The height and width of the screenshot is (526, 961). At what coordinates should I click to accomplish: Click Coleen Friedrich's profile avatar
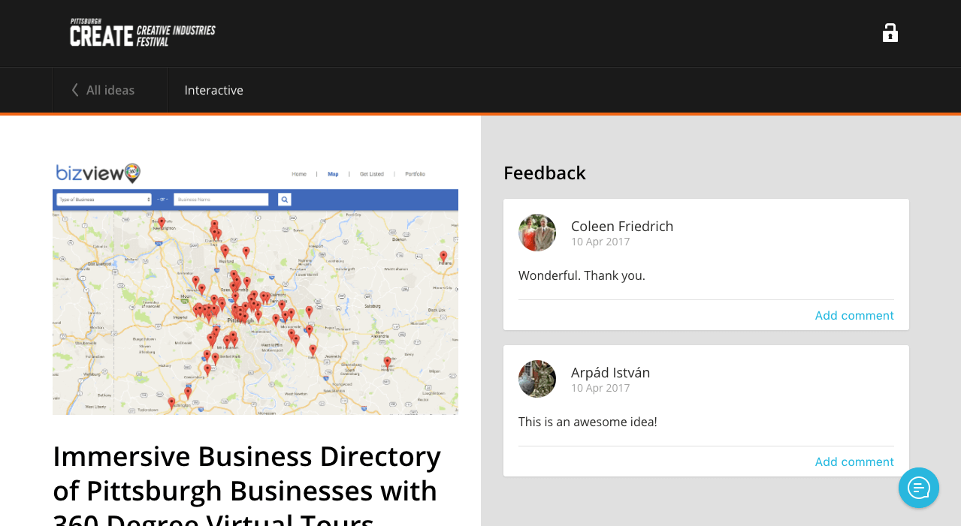(537, 233)
